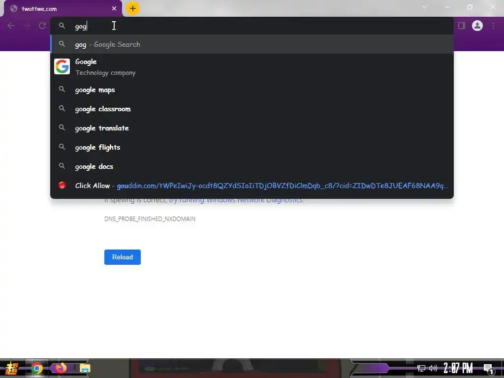Open the notification center icon
Viewport: 504px width, 378px height.
(x=488, y=369)
